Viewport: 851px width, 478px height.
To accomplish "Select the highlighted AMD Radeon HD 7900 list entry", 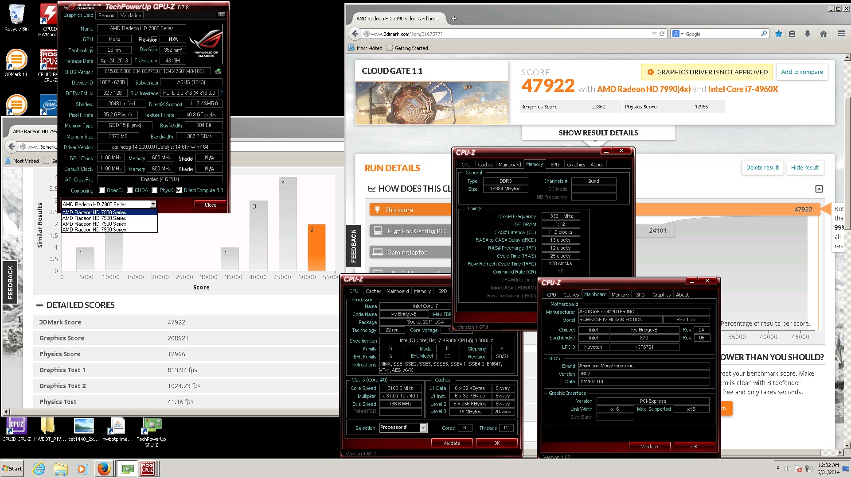I will (x=109, y=212).
